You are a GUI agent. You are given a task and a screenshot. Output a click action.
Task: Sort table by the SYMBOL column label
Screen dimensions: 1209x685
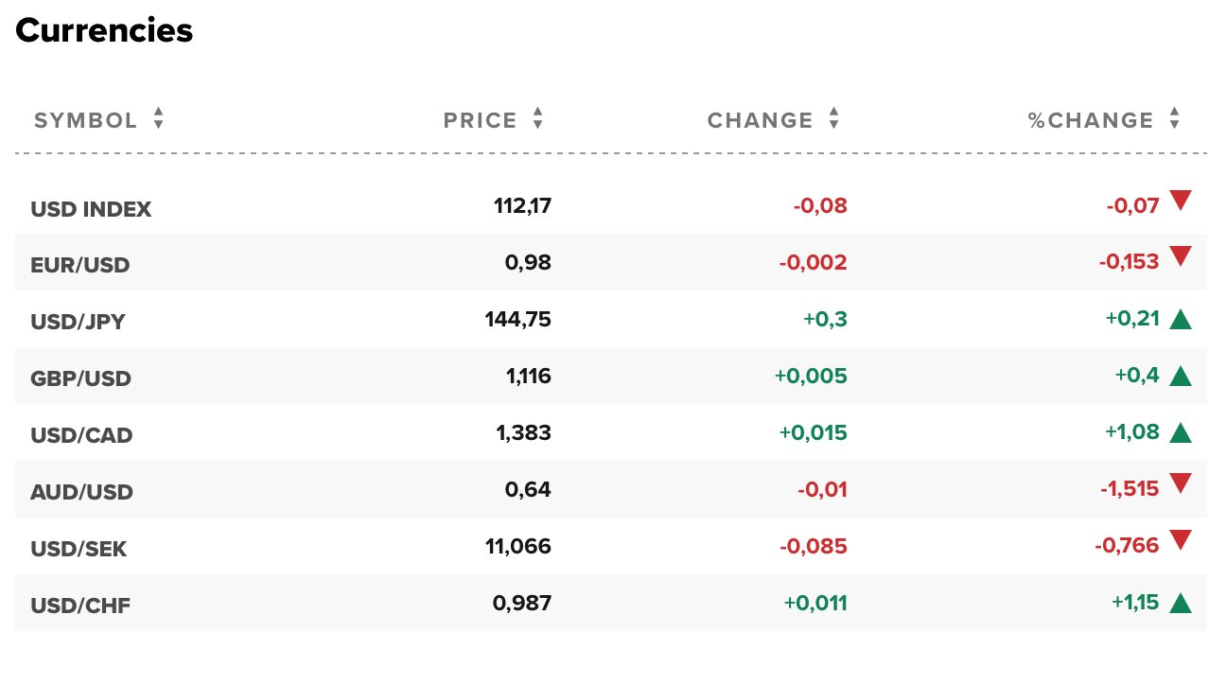pos(86,121)
